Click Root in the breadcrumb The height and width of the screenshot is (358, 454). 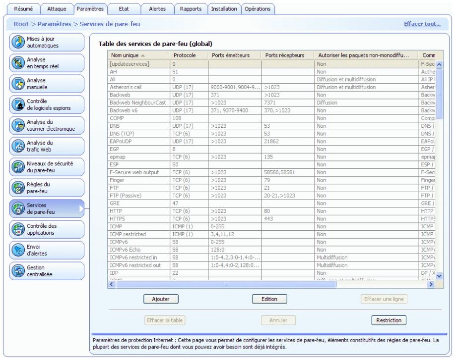point(21,24)
